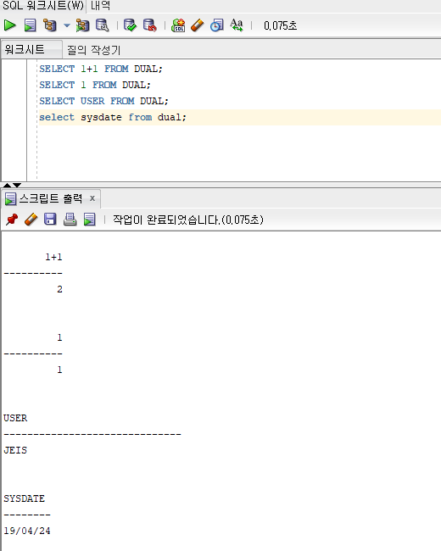The height and width of the screenshot is (551, 441).
Task: Rollback changes with the red arrow icon
Action: (x=150, y=25)
